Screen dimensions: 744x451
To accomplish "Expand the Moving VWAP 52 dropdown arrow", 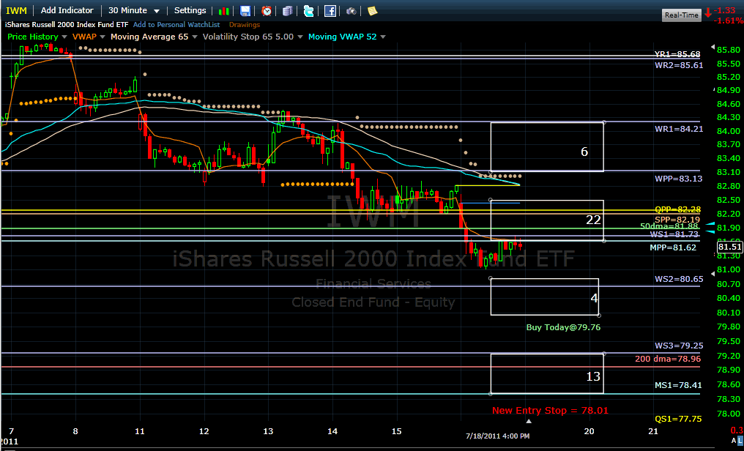I will coord(383,37).
